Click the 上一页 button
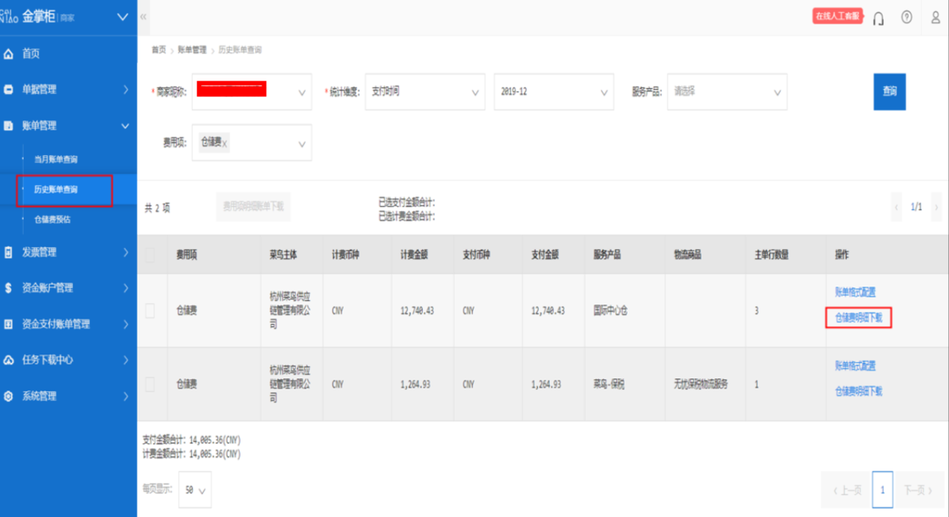The image size is (949, 517). click(847, 490)
